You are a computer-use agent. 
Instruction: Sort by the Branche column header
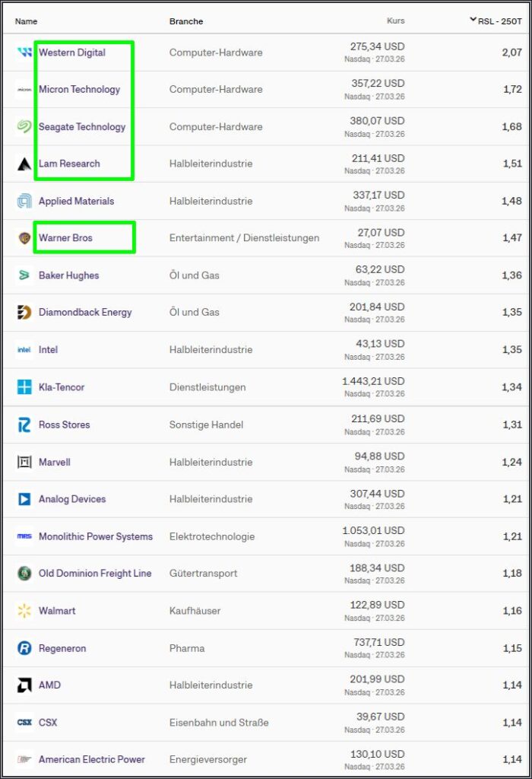point(186,21)
